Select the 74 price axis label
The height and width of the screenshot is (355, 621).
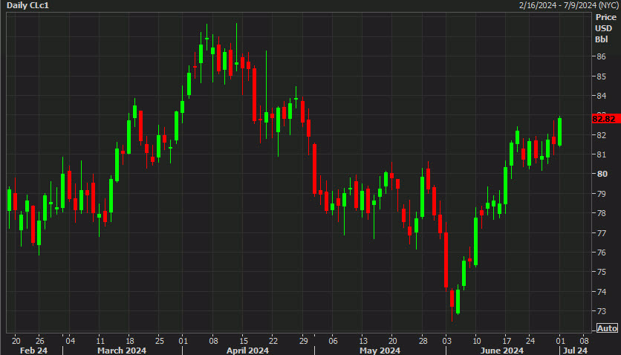[601, 291]
